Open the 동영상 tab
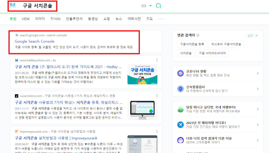 coord(93,19)
